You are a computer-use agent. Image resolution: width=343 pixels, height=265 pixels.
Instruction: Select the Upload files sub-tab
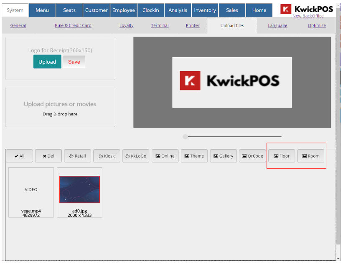pos(232,25)
